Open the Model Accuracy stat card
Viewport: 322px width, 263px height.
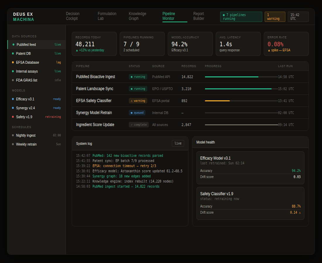pyautogui.click(x=190, y=44)
